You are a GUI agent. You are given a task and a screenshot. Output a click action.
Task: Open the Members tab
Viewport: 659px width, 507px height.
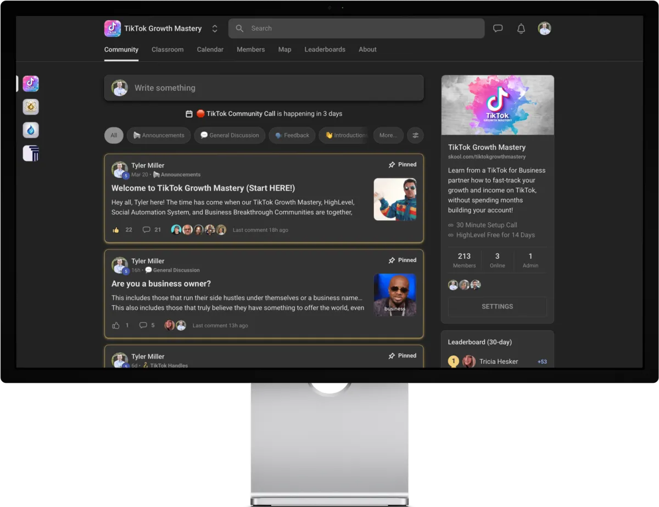pyautogui.click(x=250, y=49)
